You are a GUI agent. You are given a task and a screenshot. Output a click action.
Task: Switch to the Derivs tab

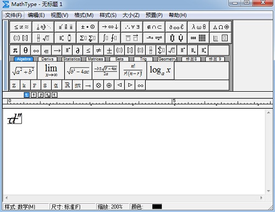(x=47, y=59)
